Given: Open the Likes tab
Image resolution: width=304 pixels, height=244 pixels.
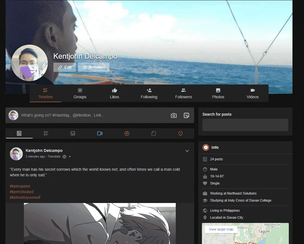Looking at the screenshot, I should pos(114,93).
